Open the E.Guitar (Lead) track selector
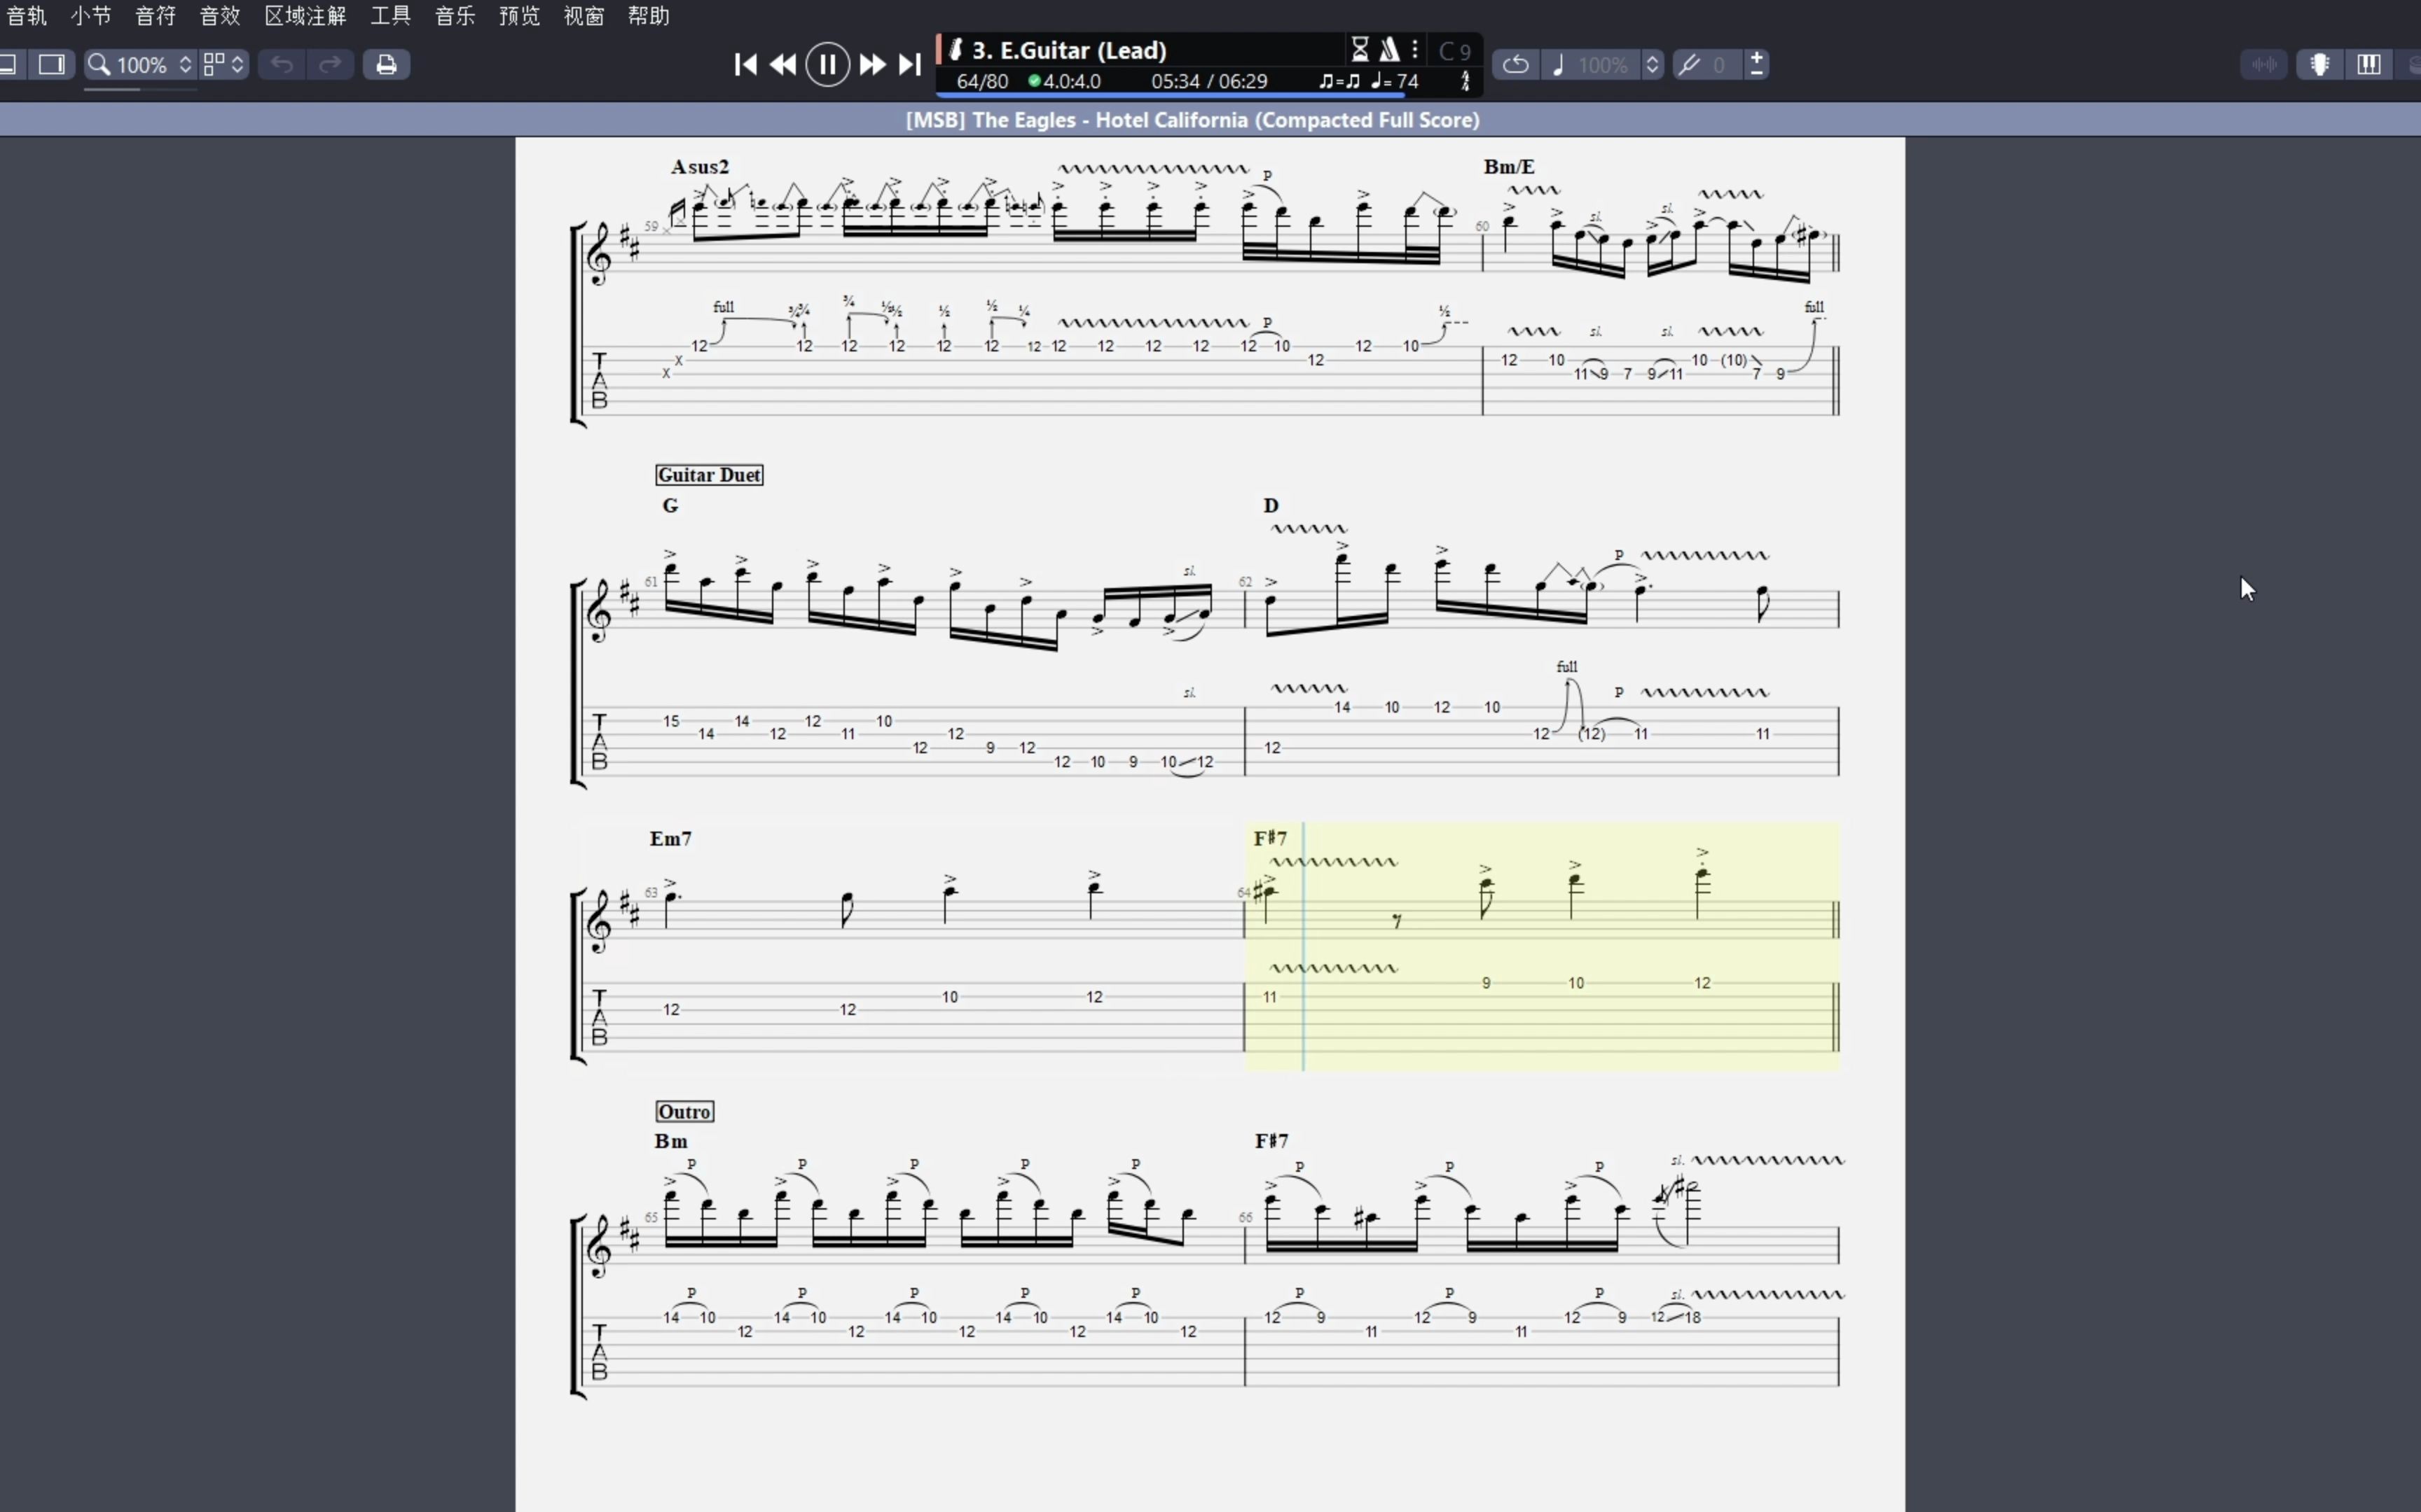The image size is (2421, 1512). point(1068,50)
